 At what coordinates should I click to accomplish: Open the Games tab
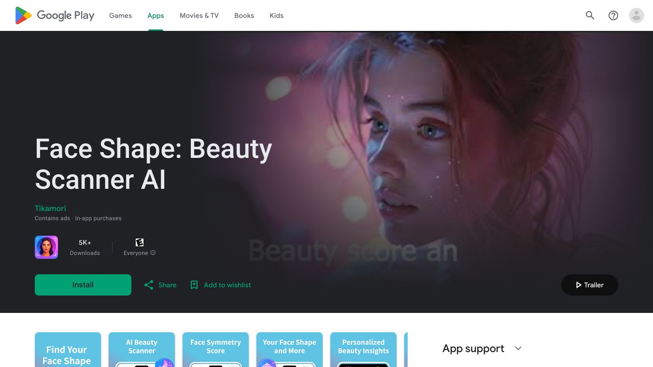pyautogui.click(x=120, y=15)
